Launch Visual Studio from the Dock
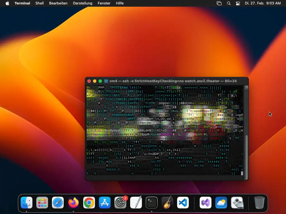 point(206,203)
